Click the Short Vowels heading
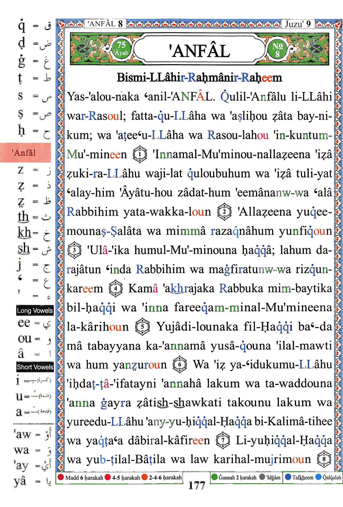This screenshot has width=343, height=507. coord(35,367)
